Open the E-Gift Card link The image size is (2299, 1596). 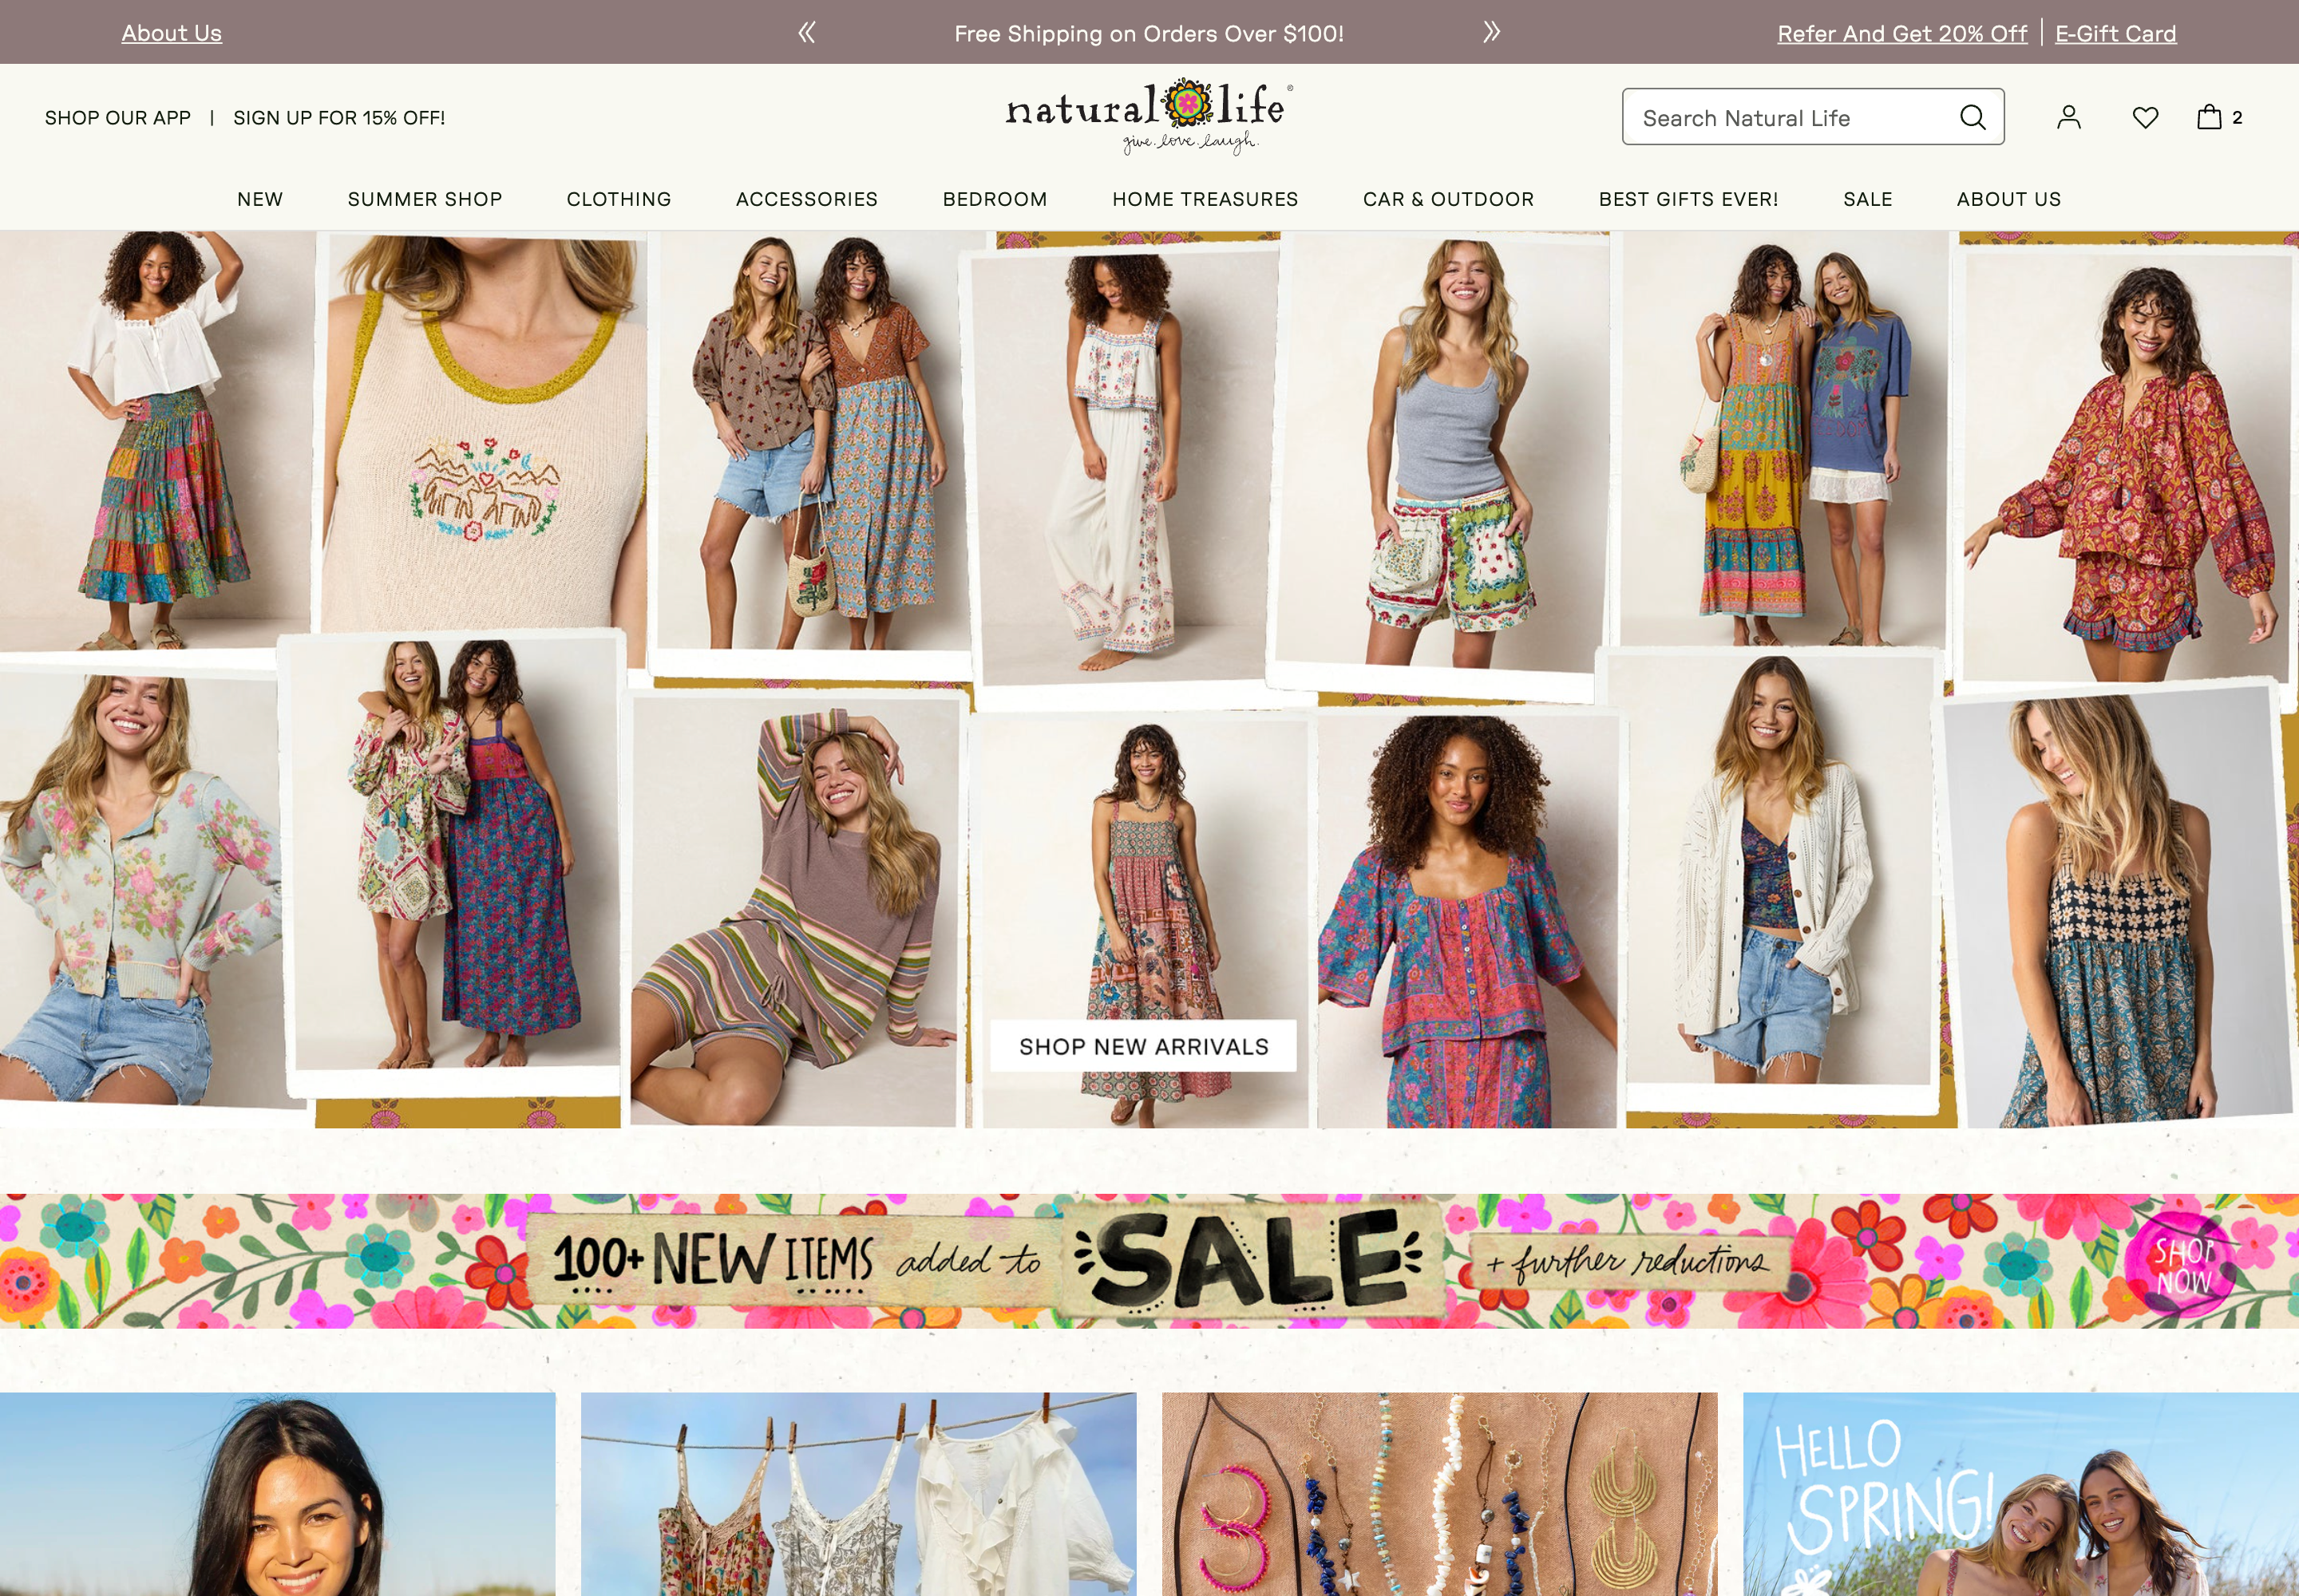[2115, 34]
